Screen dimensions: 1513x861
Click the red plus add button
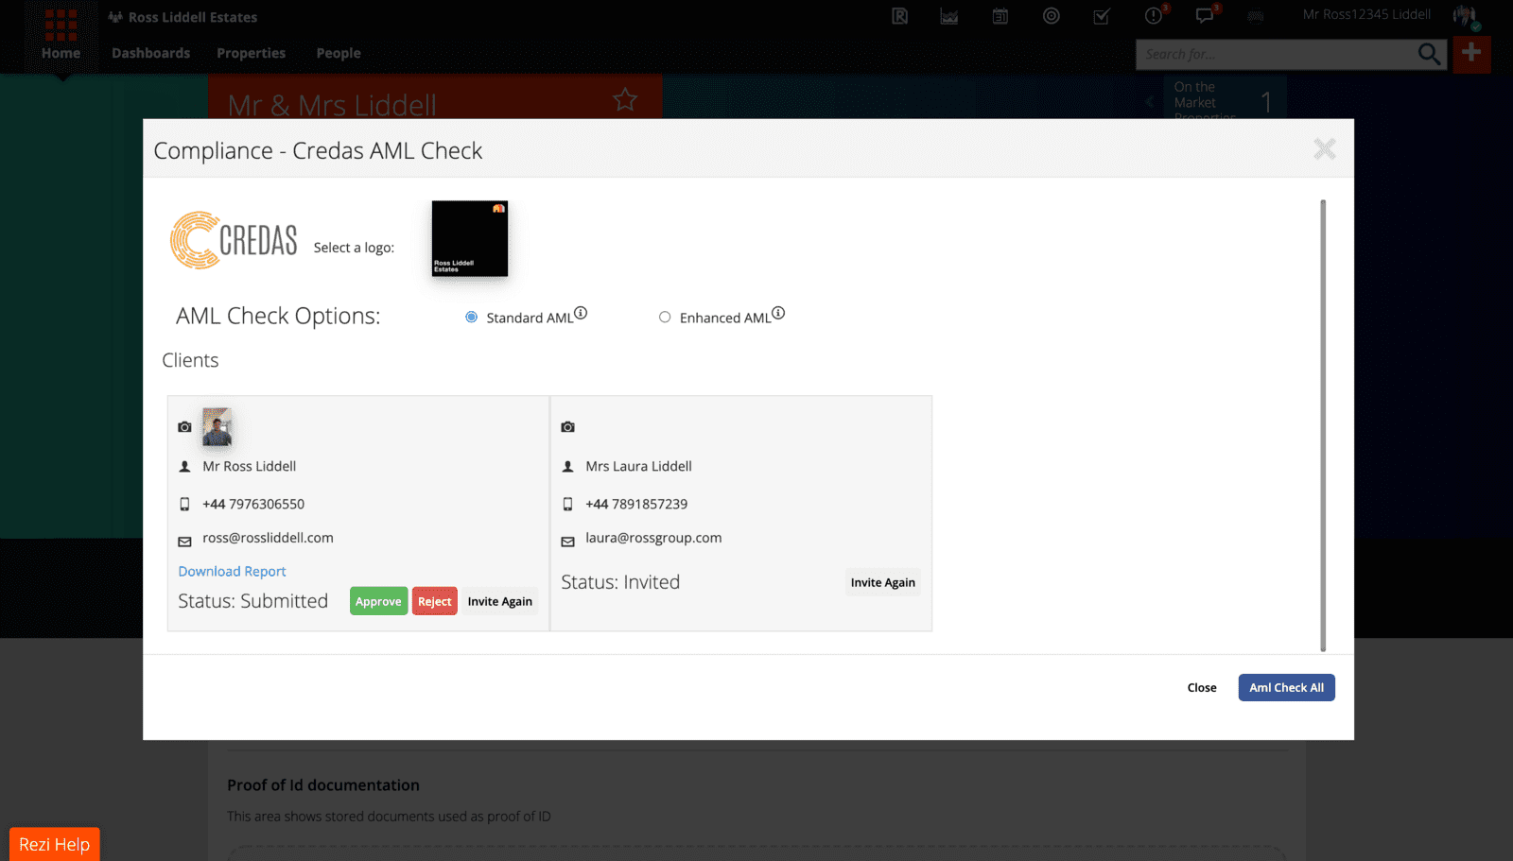click(1471, 54)
